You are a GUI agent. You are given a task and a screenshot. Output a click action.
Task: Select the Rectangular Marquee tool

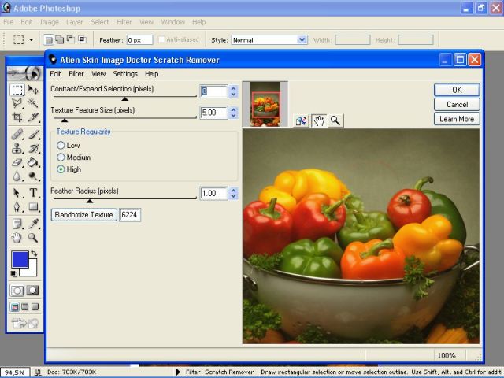[x=17, y=90]
